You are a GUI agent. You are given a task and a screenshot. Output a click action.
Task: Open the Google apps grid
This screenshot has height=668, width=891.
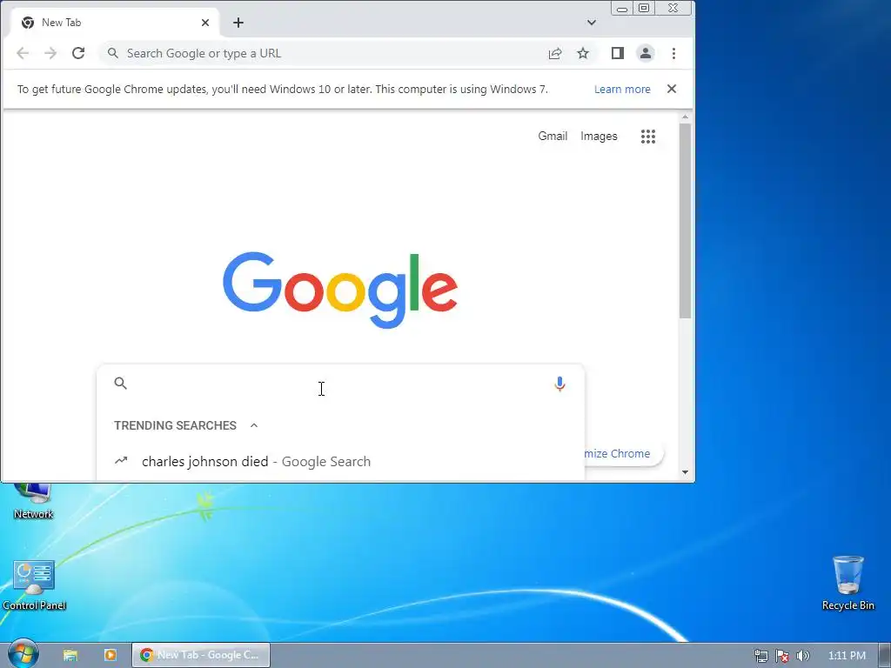pos(648,137)
